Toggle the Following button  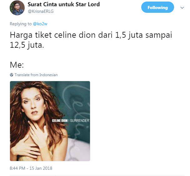157,7
